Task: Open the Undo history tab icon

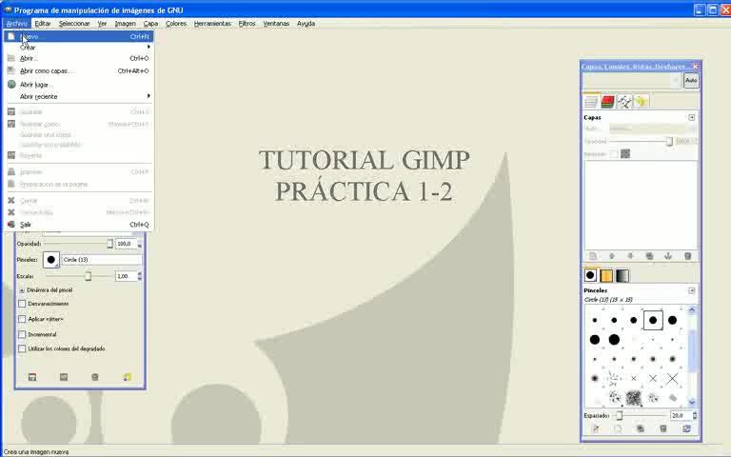Action: click(x=642, y=102)
